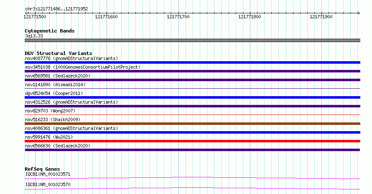Click the red bar under nsv5991476
This screenshot has width=372, height=194.
pyautogui.click(x=192, y=141)
